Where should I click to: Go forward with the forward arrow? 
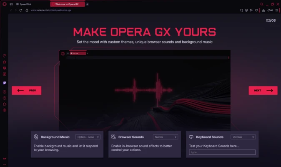point(16,10)
